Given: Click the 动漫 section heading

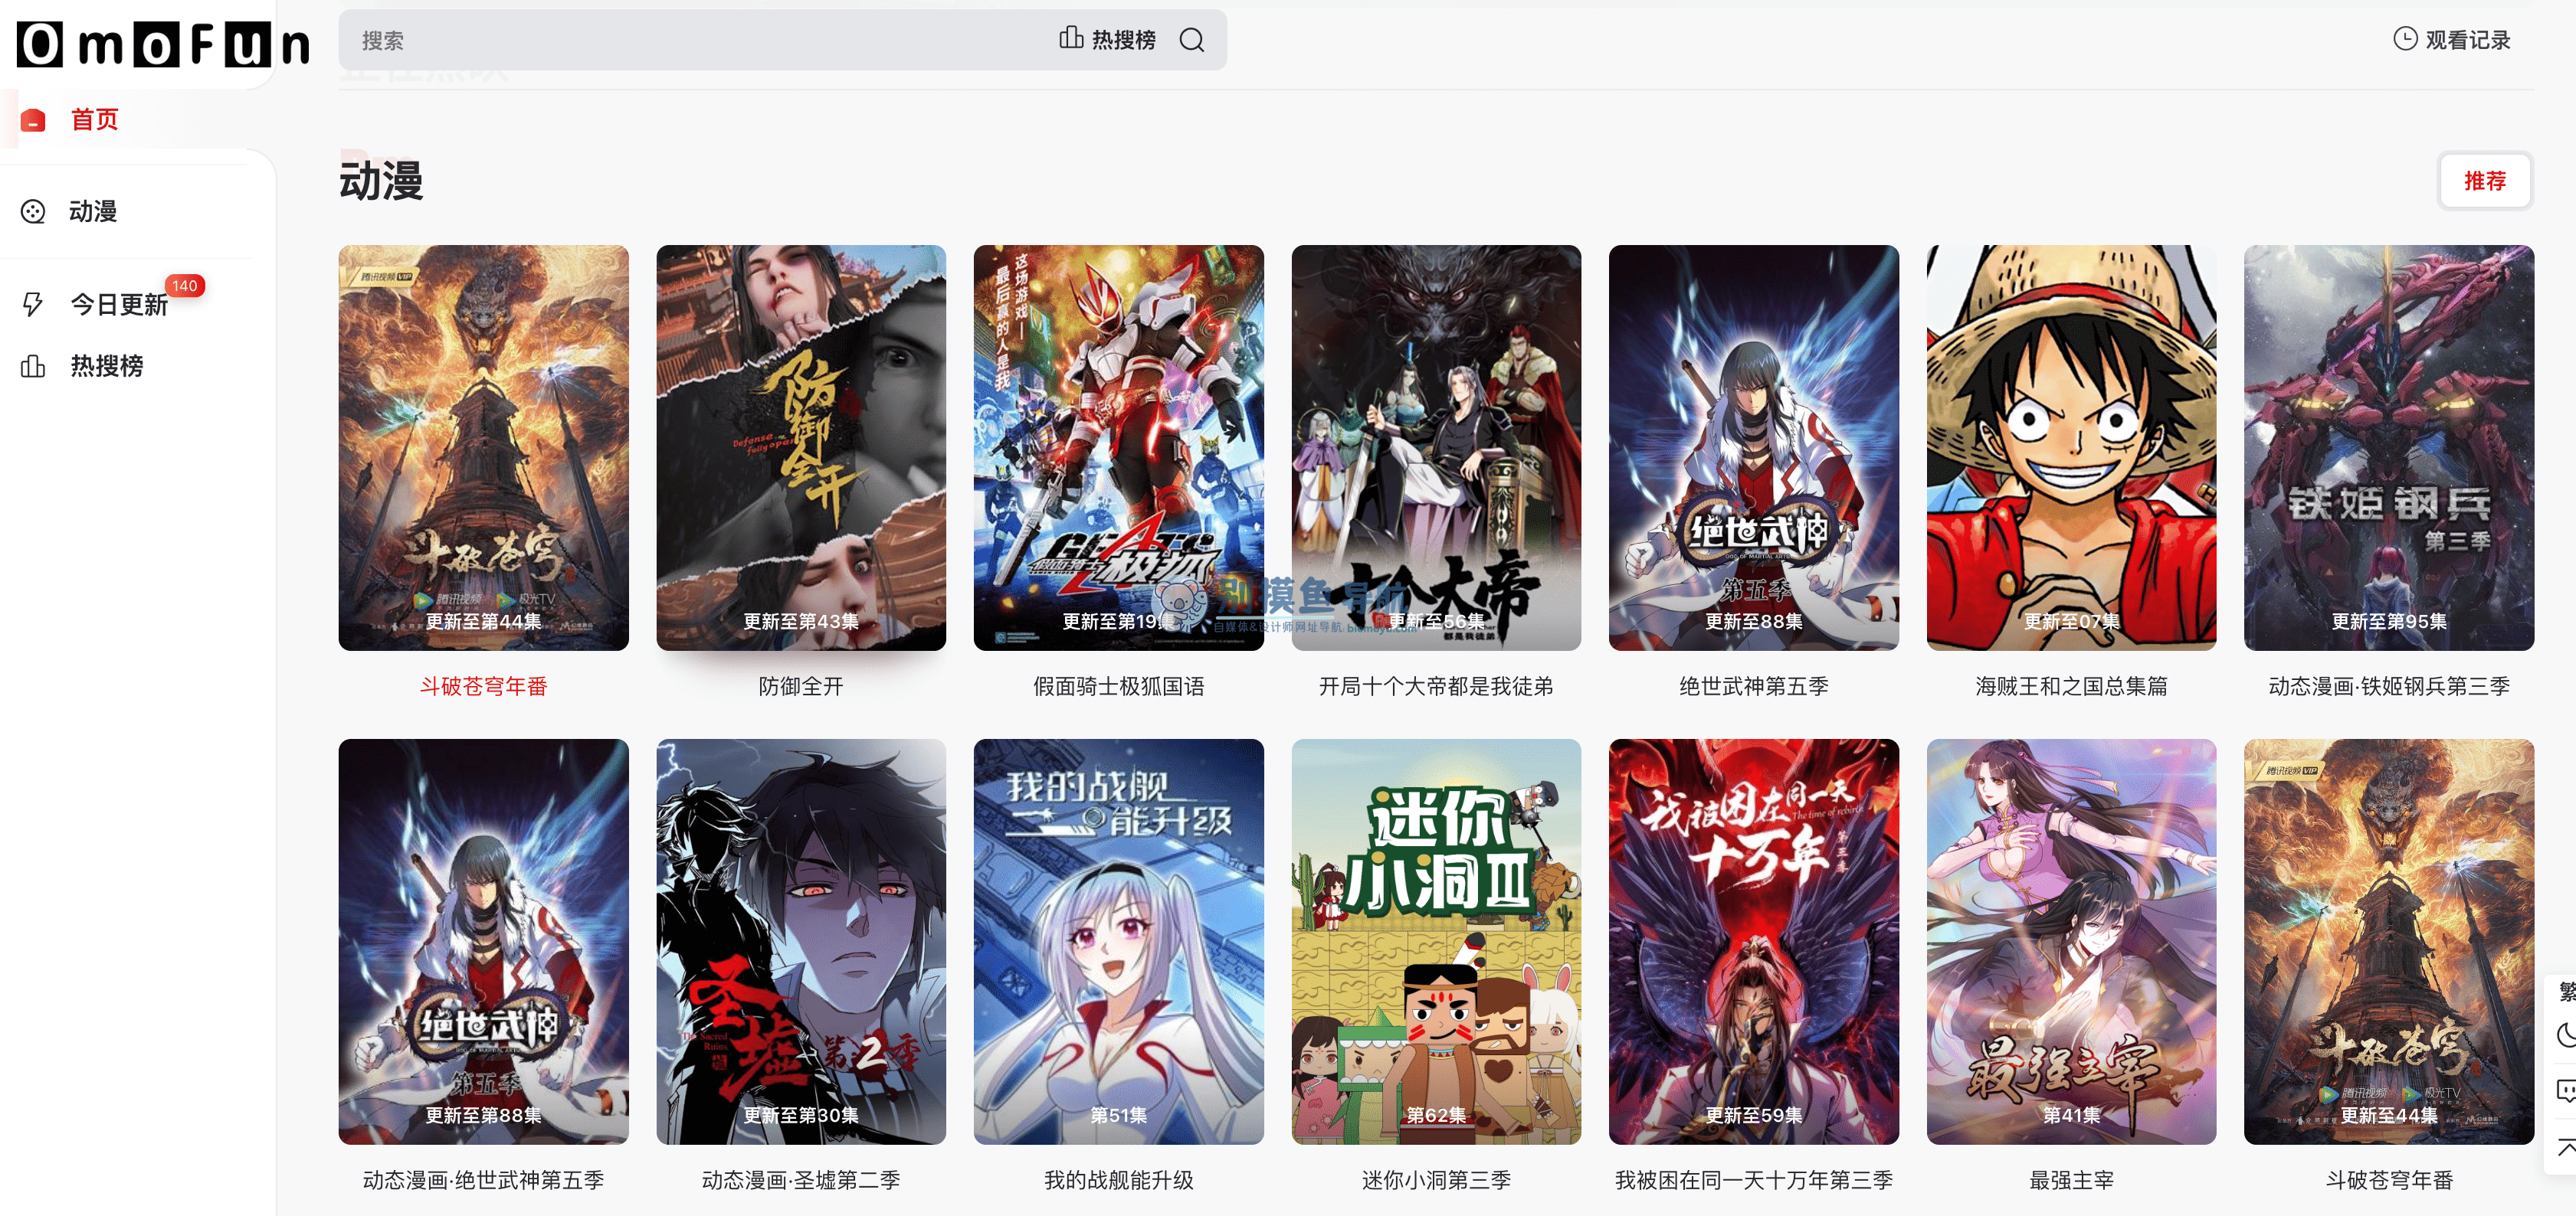Looking at the screenshot, I should [x=381, y=181].
